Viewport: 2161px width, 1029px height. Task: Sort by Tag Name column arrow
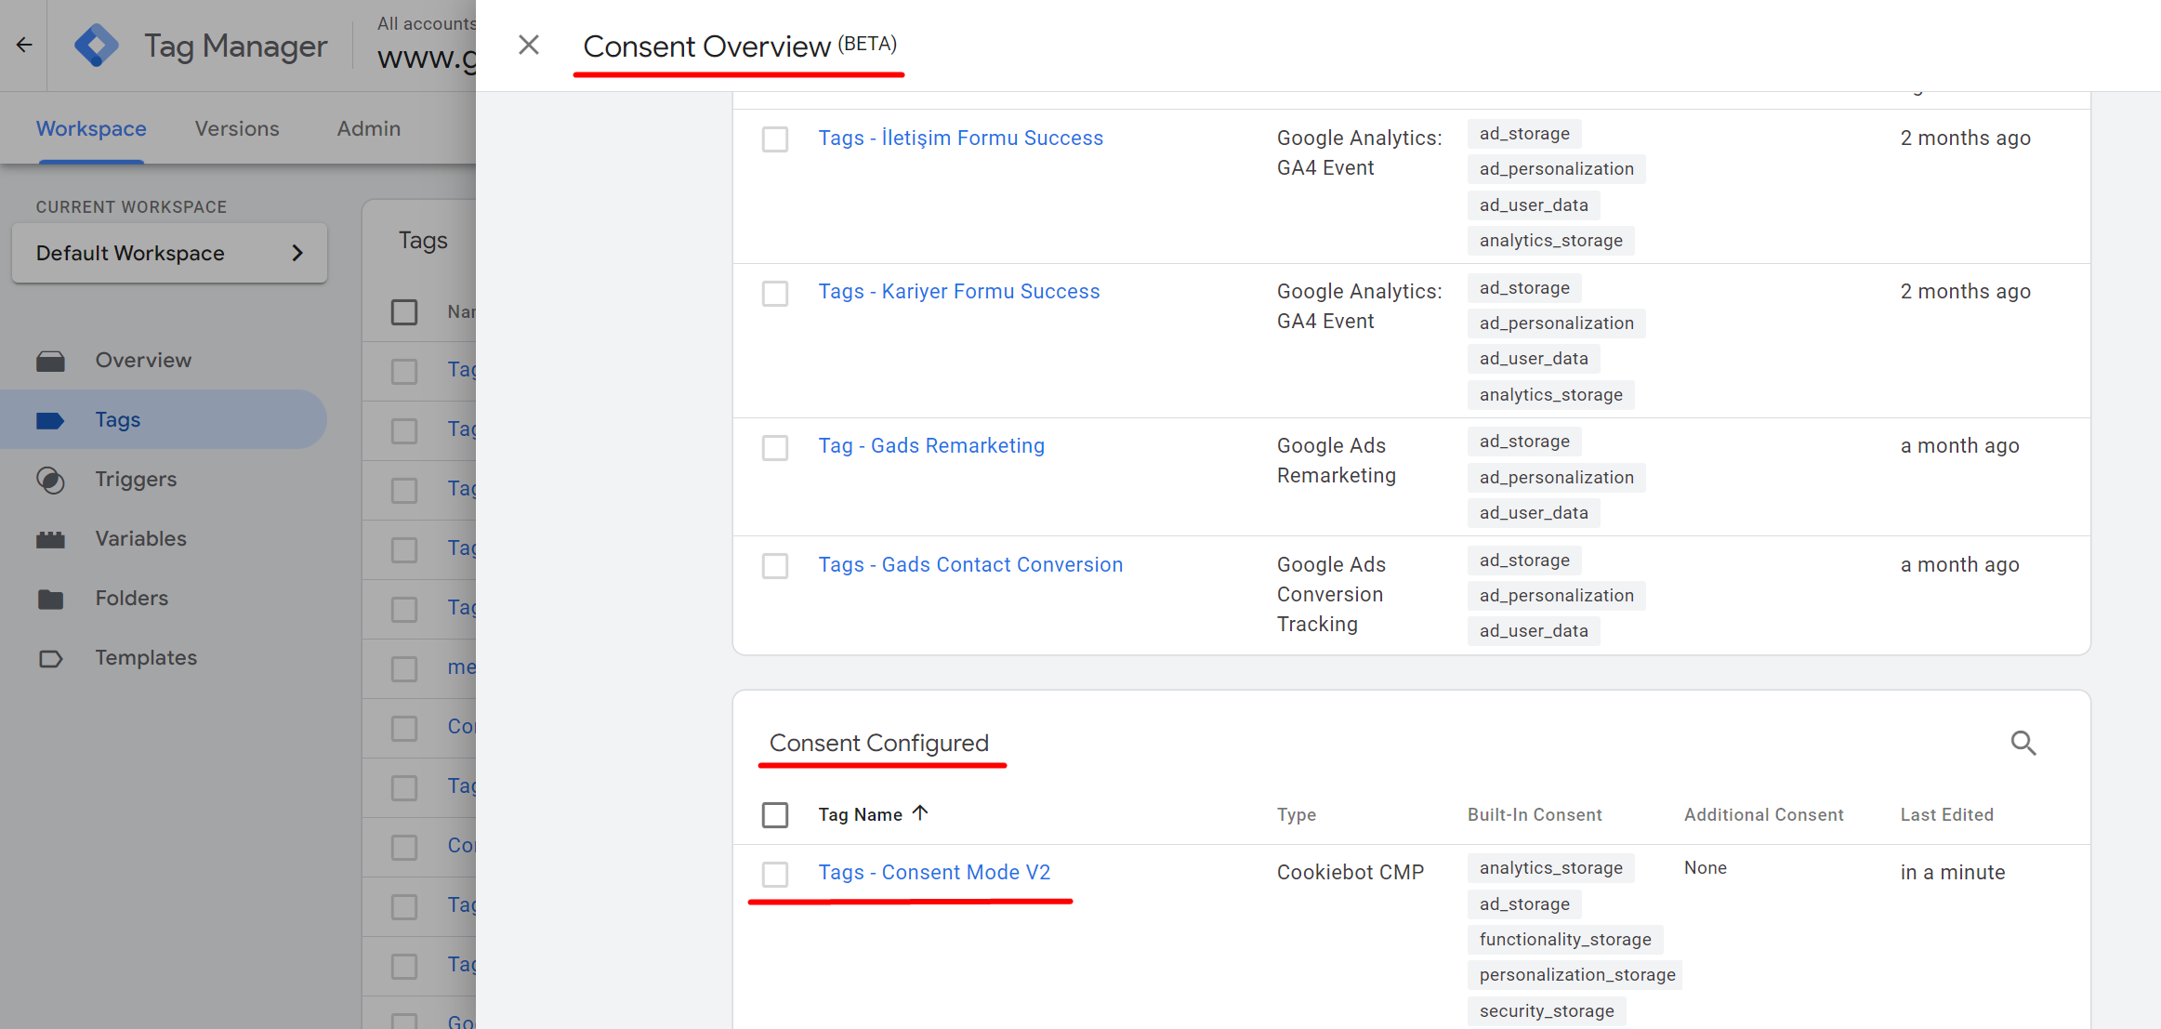tap(920, 813)
